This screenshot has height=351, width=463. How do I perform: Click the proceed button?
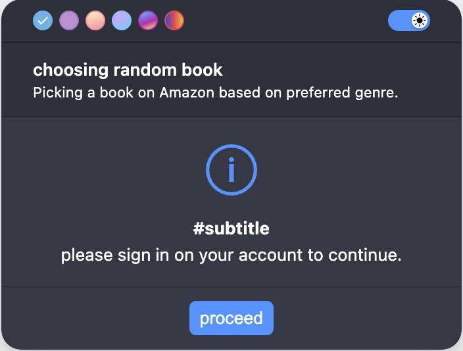click(231, 318)
